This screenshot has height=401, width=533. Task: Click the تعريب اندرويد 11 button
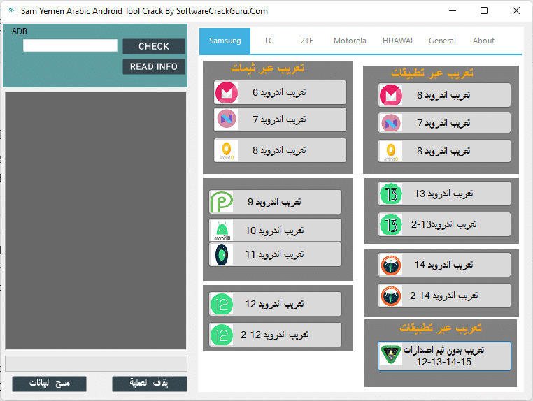click(275, 254)
